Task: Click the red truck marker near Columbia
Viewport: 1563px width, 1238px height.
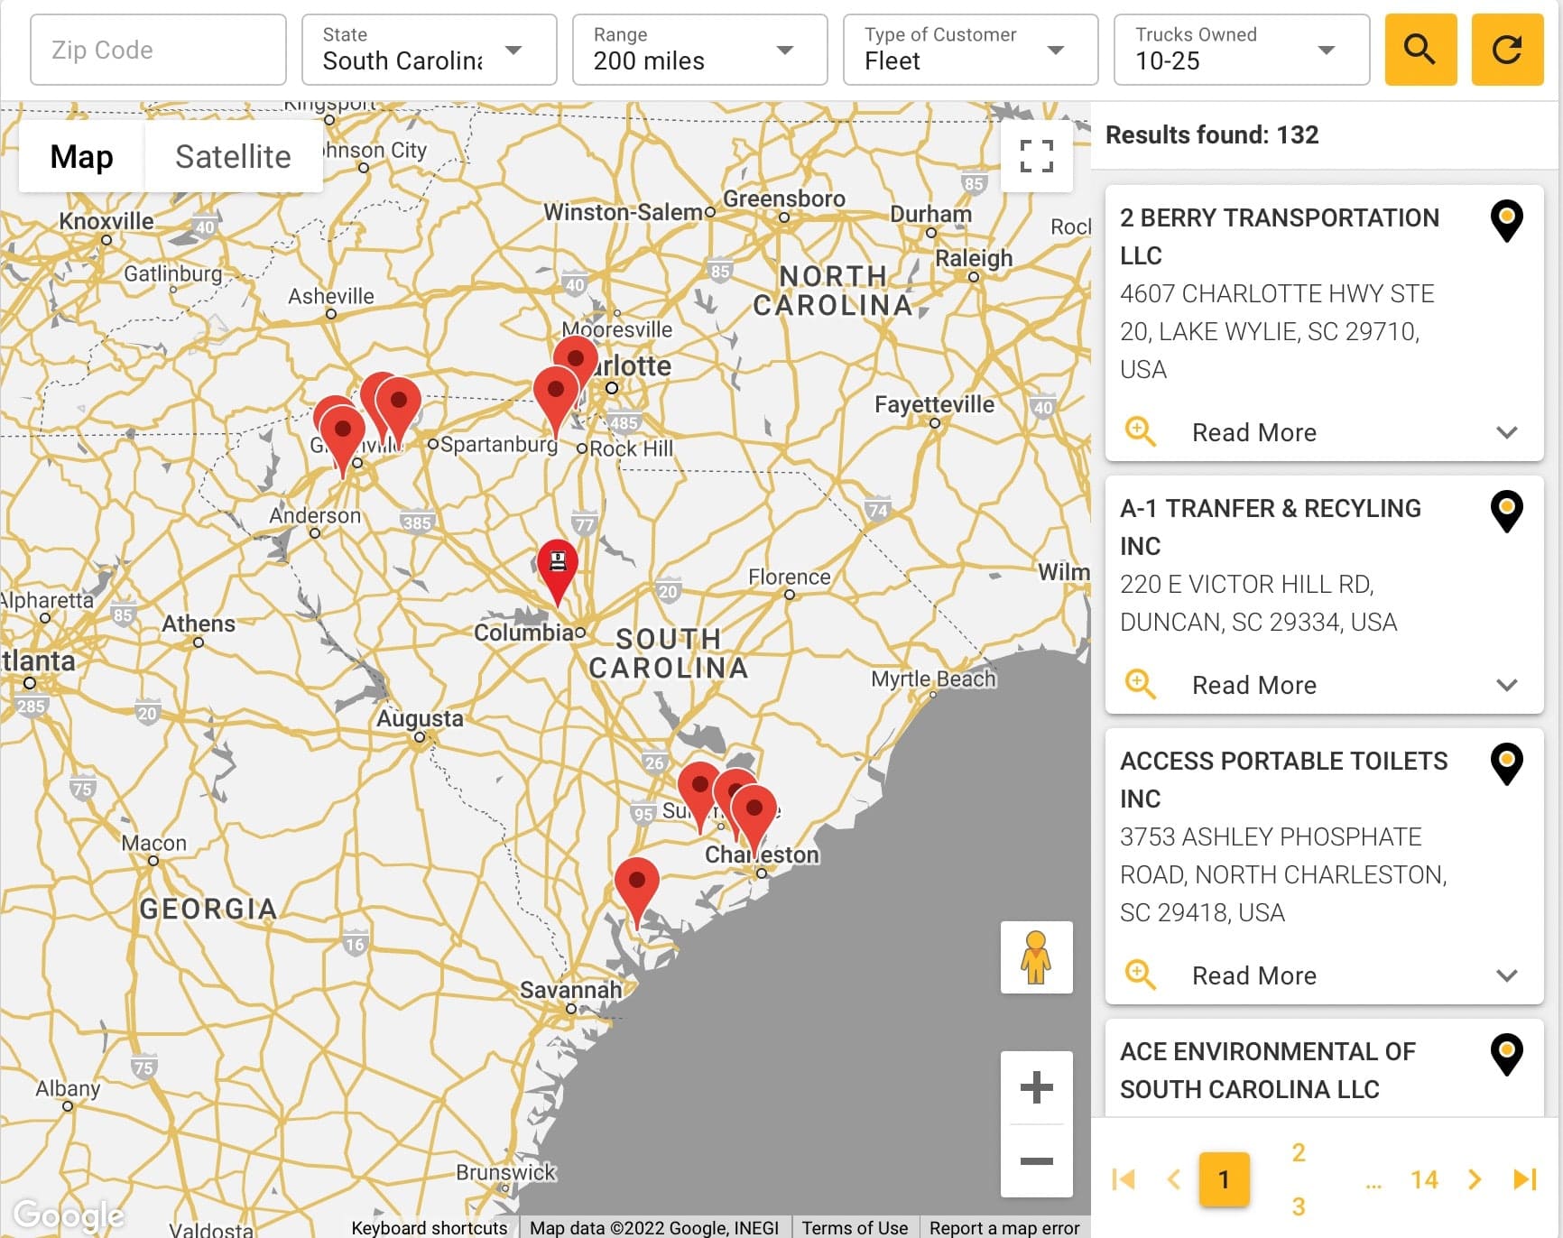Action: point(558,566)
